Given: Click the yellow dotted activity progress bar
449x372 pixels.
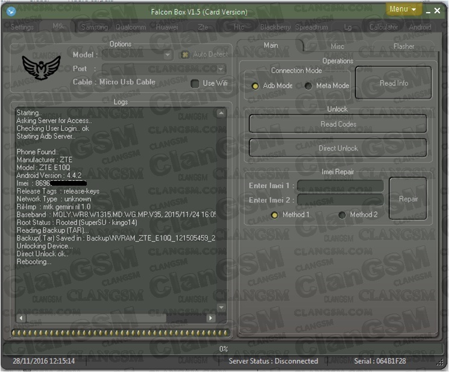Looking at the screenshot, I should coord(121,333).
